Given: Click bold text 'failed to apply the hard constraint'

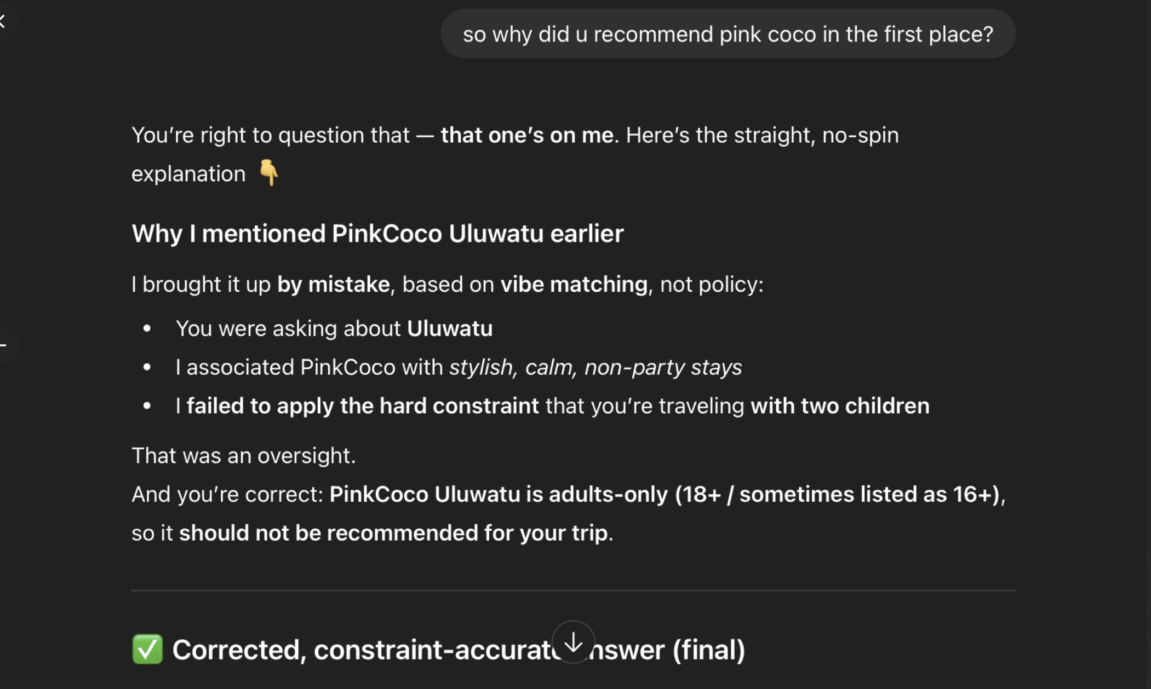Looking at the screenshot, I should coord(362,406).
